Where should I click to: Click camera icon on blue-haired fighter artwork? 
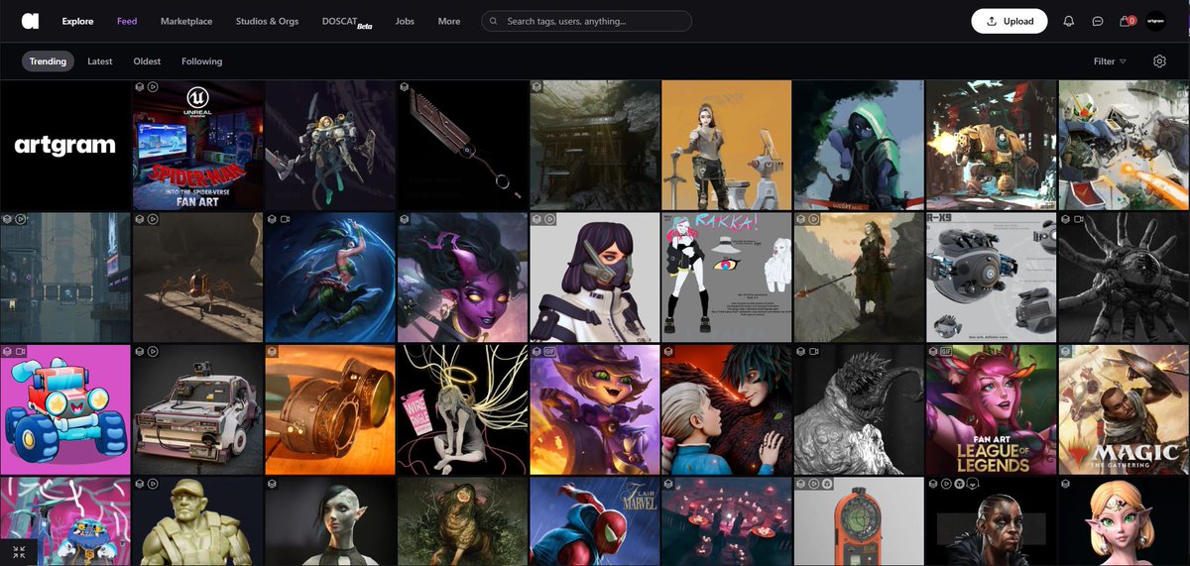285,218
